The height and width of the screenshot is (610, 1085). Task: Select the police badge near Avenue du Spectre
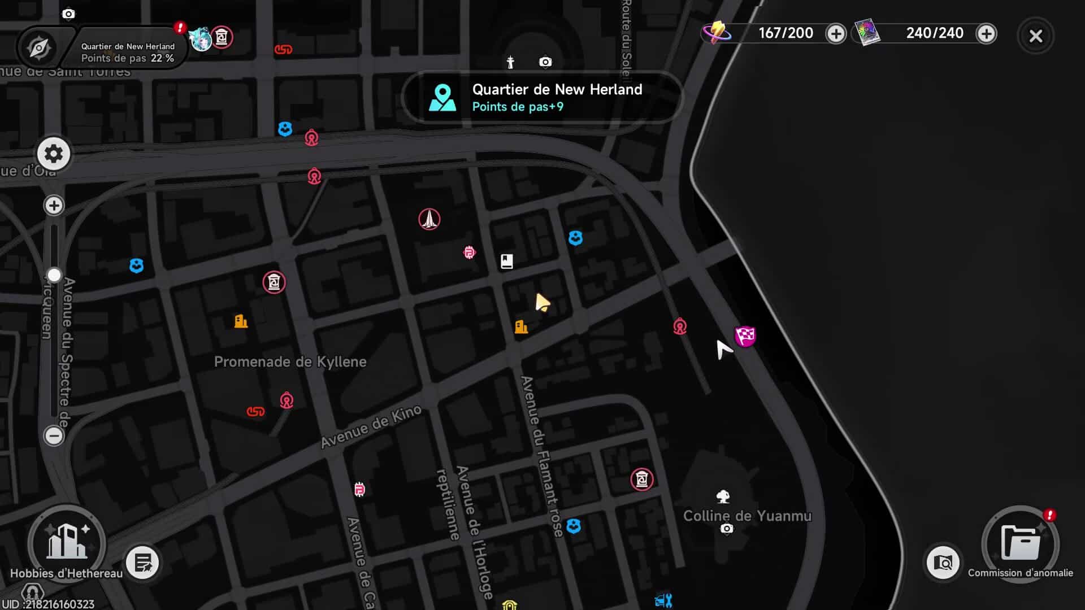click(x=136, y=265)
